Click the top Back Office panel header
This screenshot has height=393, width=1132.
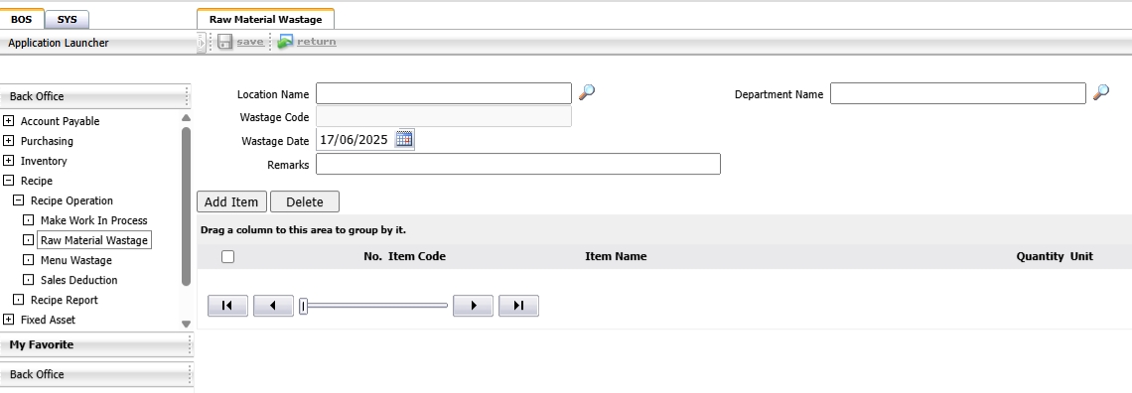point(95,96)
